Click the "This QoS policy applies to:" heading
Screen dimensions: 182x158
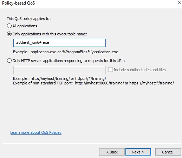(29, 19)
